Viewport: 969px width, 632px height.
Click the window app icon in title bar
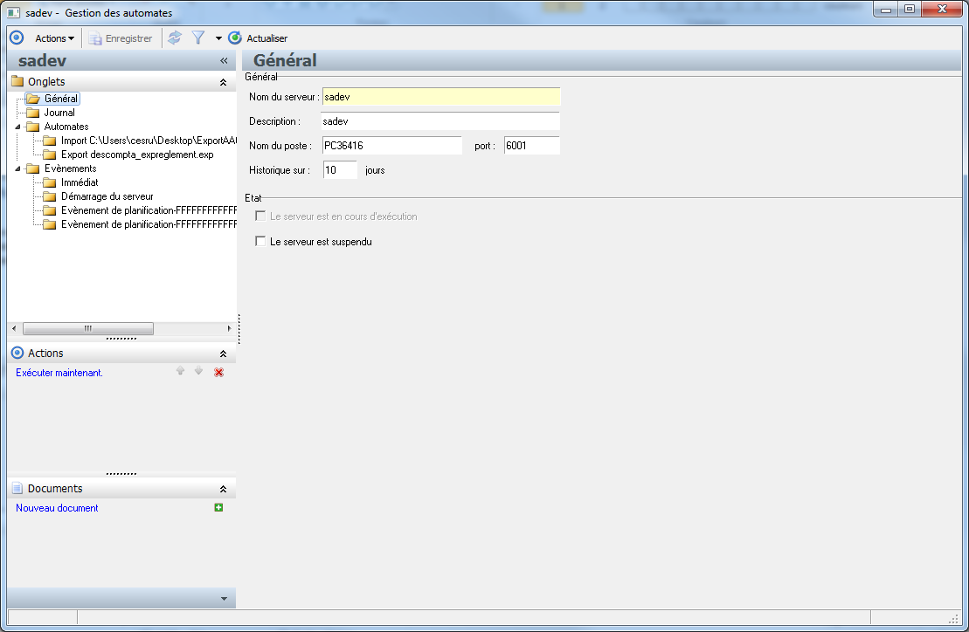(14, 12)
